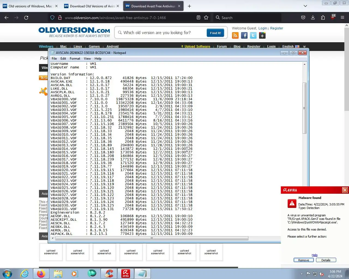This screenshot has width=349, height=279.
Task: Focus the 'Which old version' search box
Action: coord(164,33)
